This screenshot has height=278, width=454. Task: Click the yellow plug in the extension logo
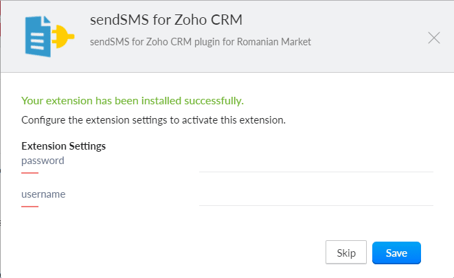pos(63,36)
